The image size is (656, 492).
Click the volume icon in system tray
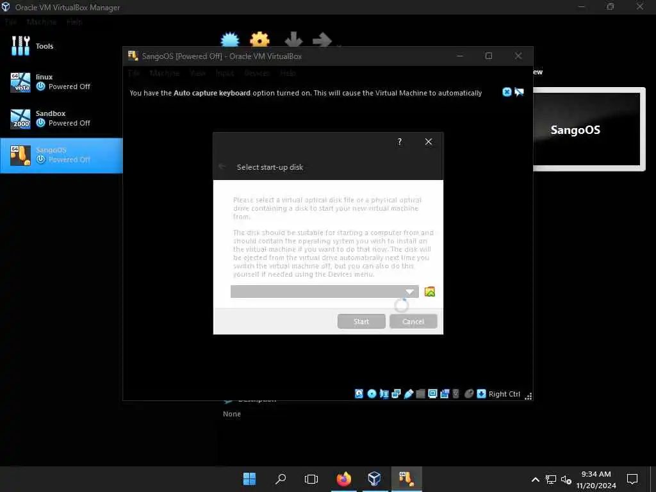pyautogui.click(x=566, y=479)
